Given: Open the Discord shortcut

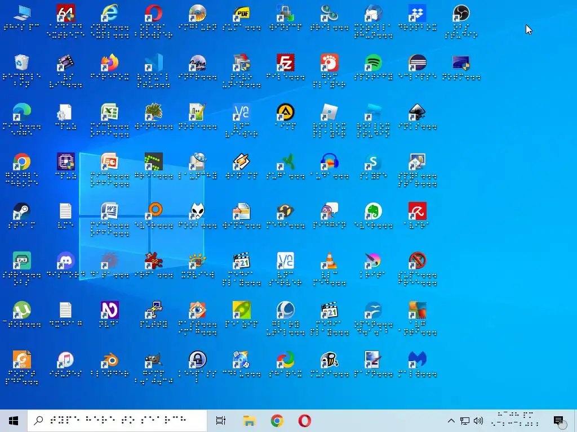Looking at the screenshot, I should (65, 260).
